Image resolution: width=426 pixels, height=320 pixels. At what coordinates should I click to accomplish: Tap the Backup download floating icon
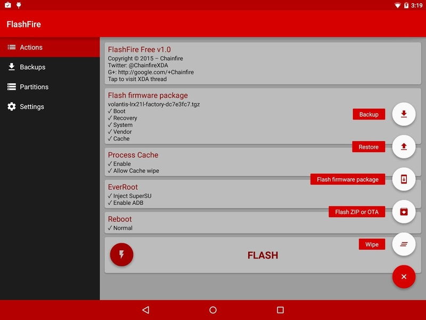(404, 114)
